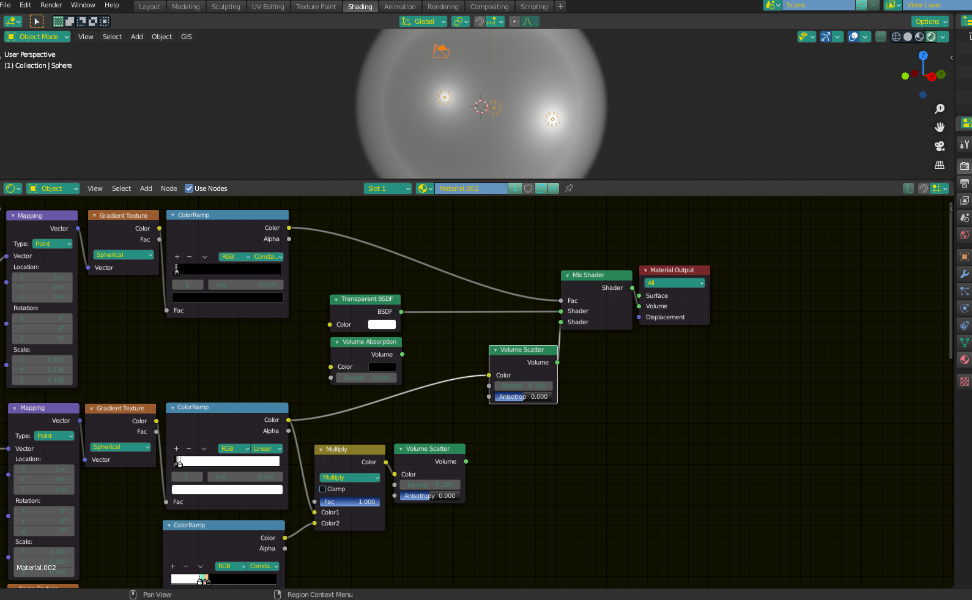The height and width of the screenshot is (600, 972).
Task: Open the Output properties tab icon
Action: pos(965,183)
